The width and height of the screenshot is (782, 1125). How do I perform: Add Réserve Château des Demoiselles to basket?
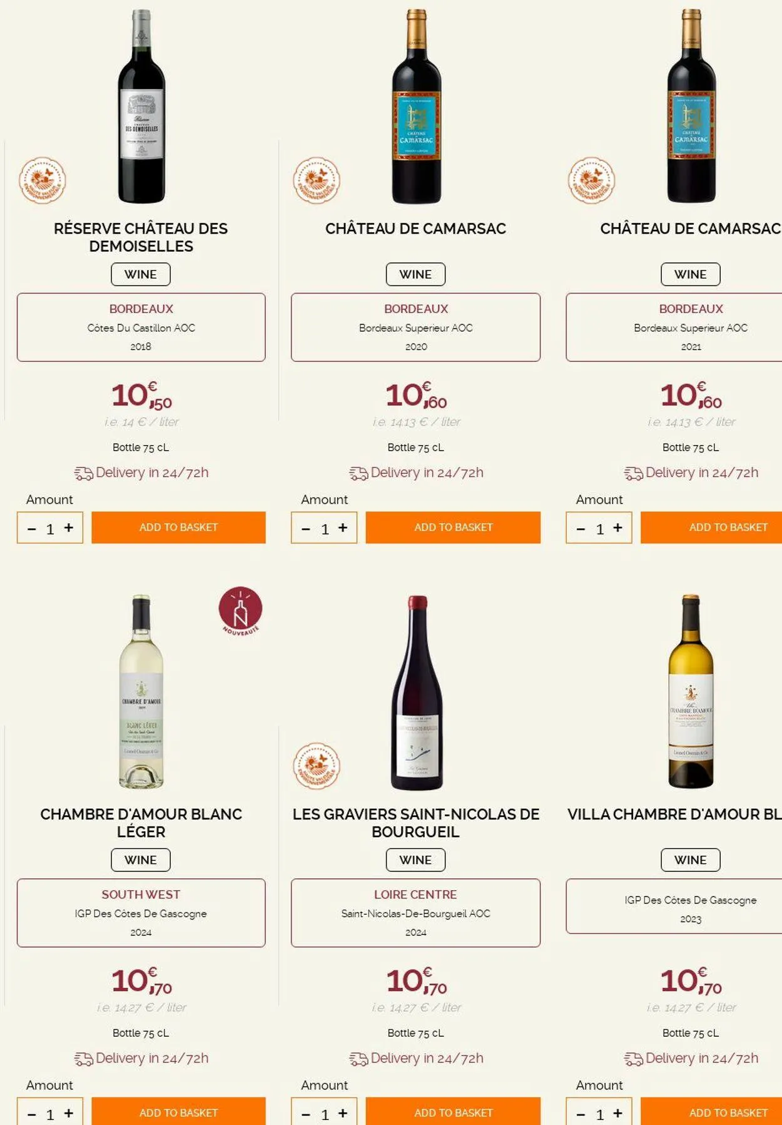178,527
